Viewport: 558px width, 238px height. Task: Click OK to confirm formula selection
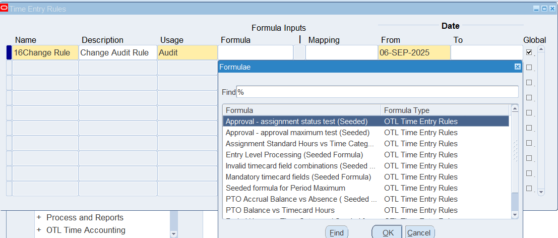click(388, 232)
